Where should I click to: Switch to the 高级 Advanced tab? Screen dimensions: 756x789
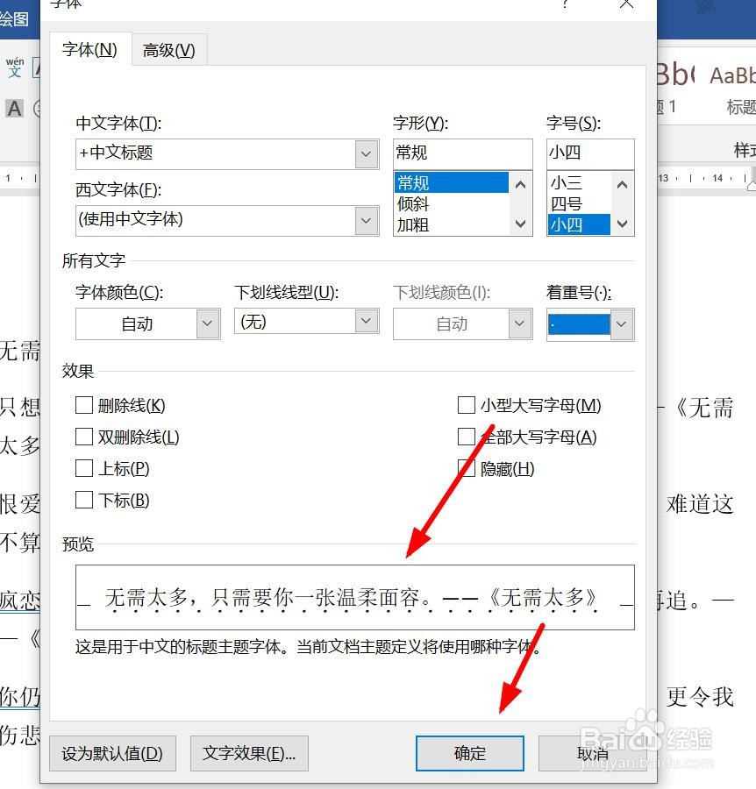tap(168, 50)
